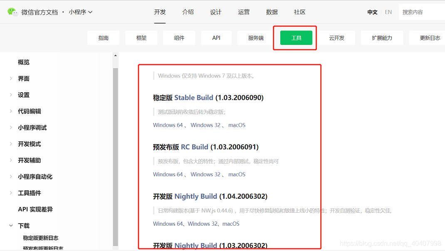
Task: Open 设置 sidebar entry
Action: [x=24, y=95]
